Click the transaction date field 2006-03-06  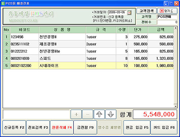pyautogui.click(x=117, y=12)
